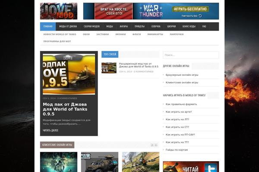Open the Шкурки menu item

(171, 27)
